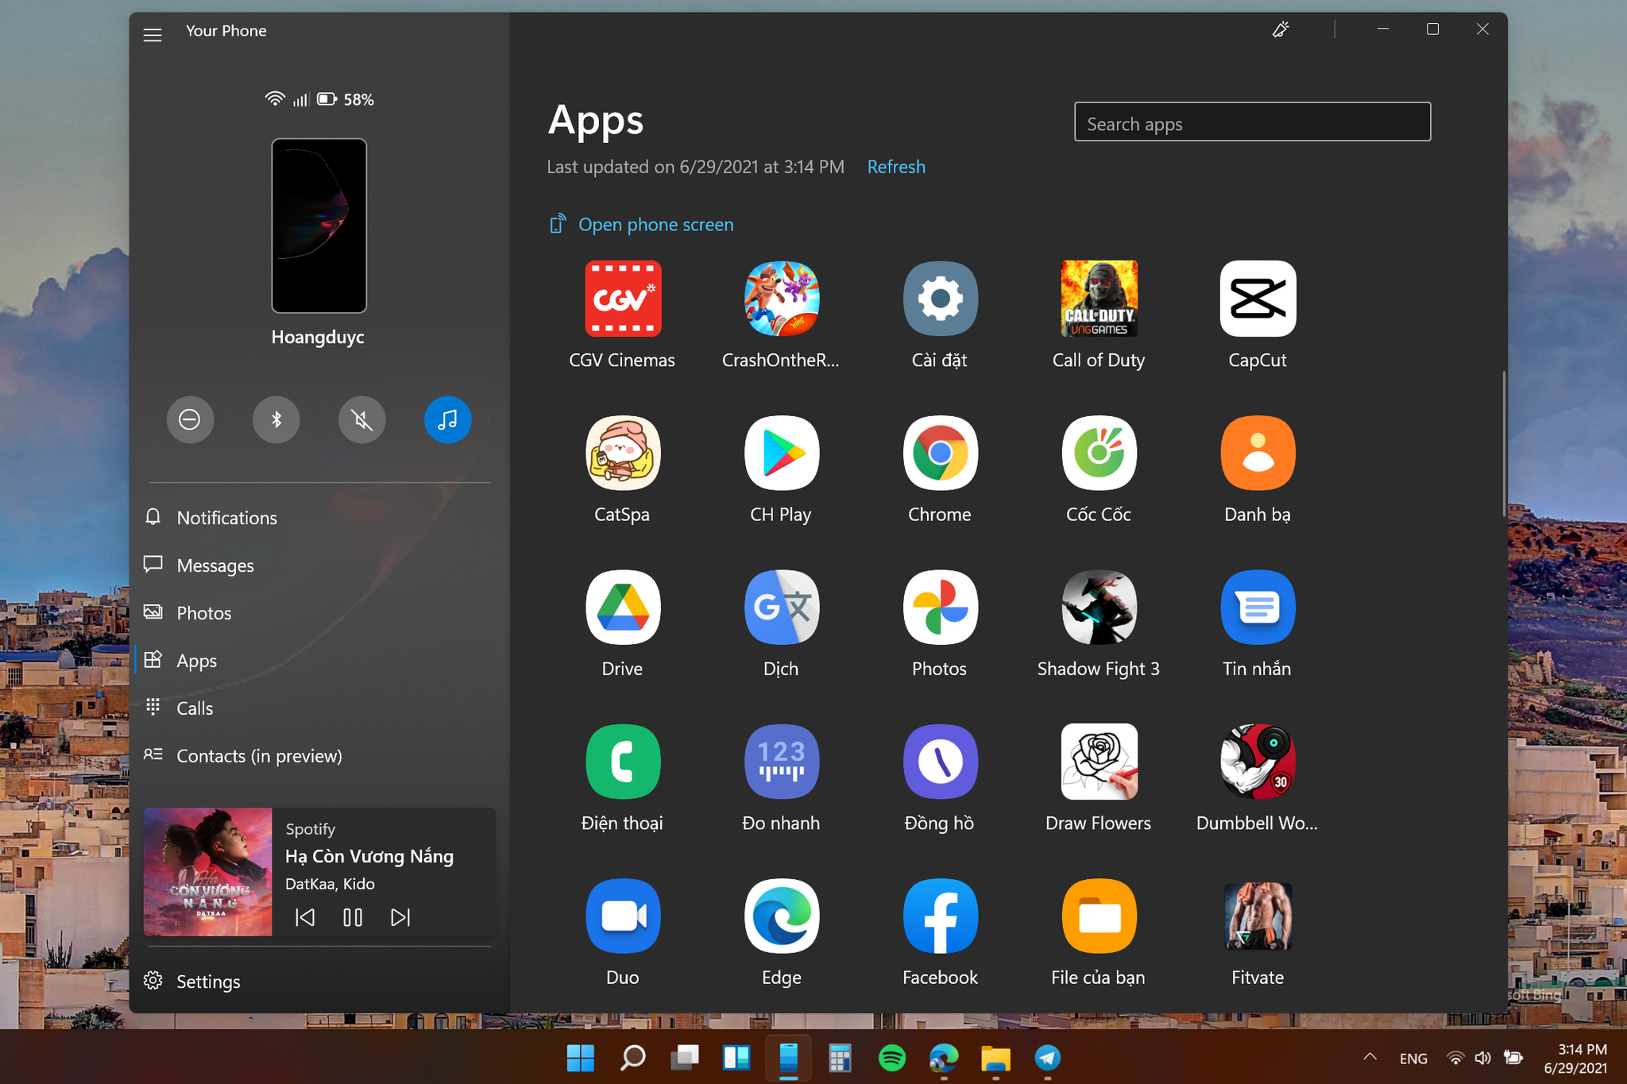
Task: Toggle Do Not Disturb on phone
Action: click(190, 419)
